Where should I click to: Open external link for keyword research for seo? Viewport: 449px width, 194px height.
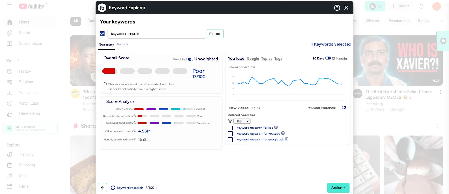pos(276,127)
